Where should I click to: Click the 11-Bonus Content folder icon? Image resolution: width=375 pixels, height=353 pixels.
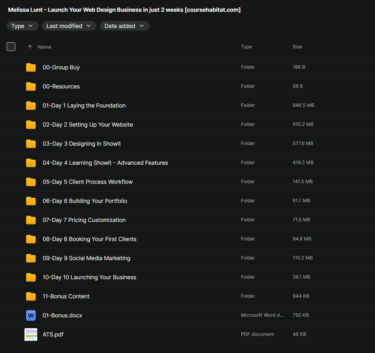31,296
